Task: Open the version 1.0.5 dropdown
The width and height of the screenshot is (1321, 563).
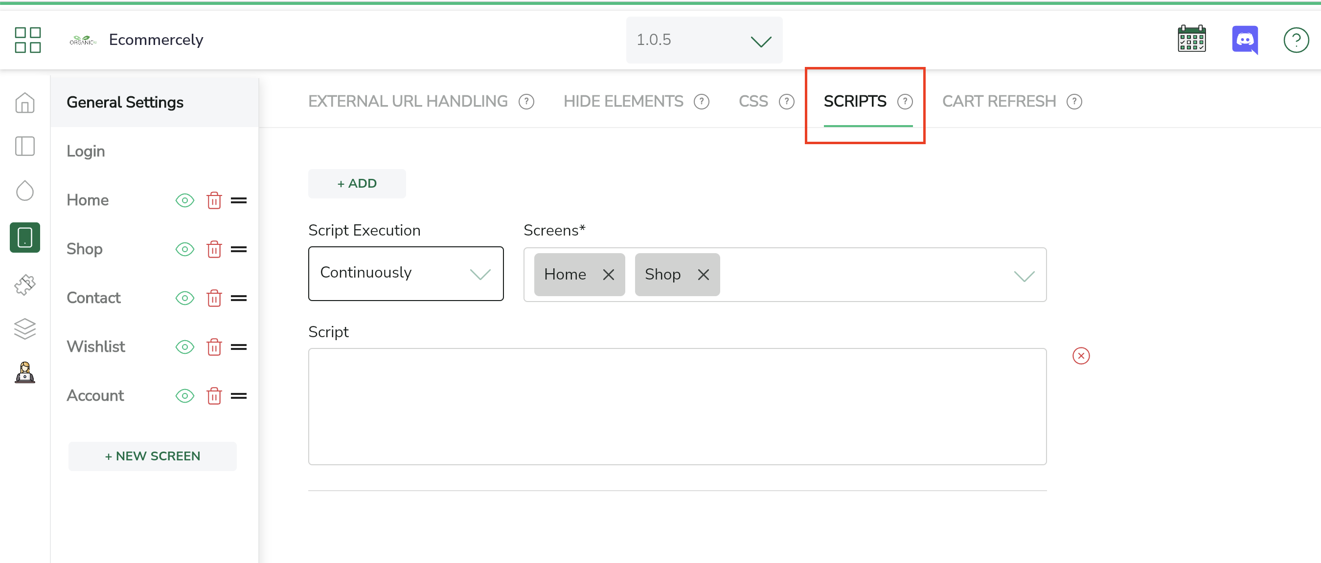Action: click(x=704, y=40)
